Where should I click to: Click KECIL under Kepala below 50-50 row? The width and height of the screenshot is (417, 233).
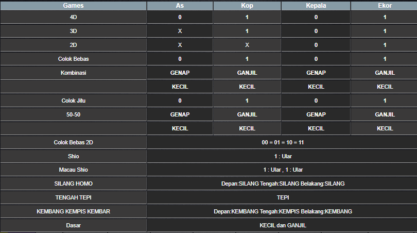(316, 129)
